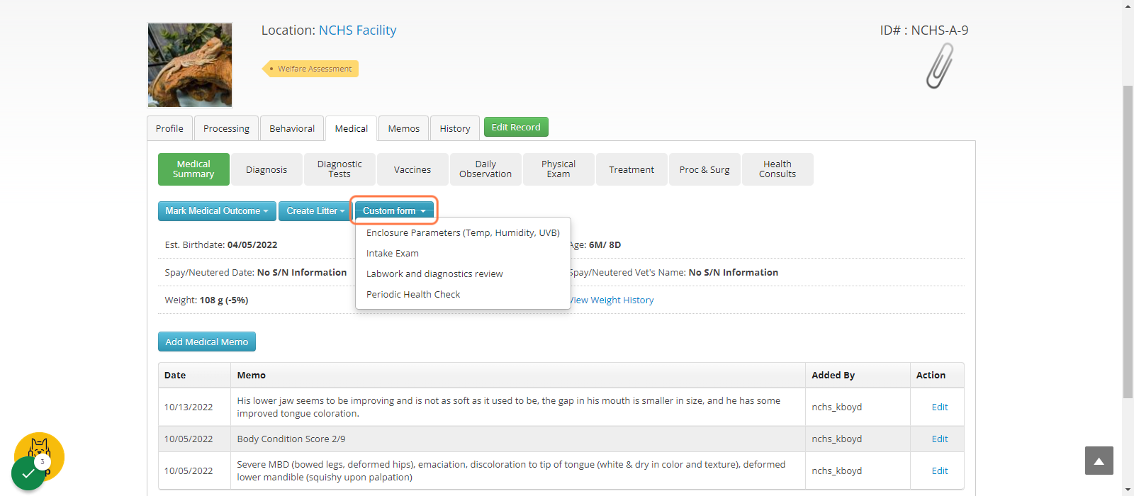
Task: Choose Periodic Health Check option
Action: tap(413, 294)
